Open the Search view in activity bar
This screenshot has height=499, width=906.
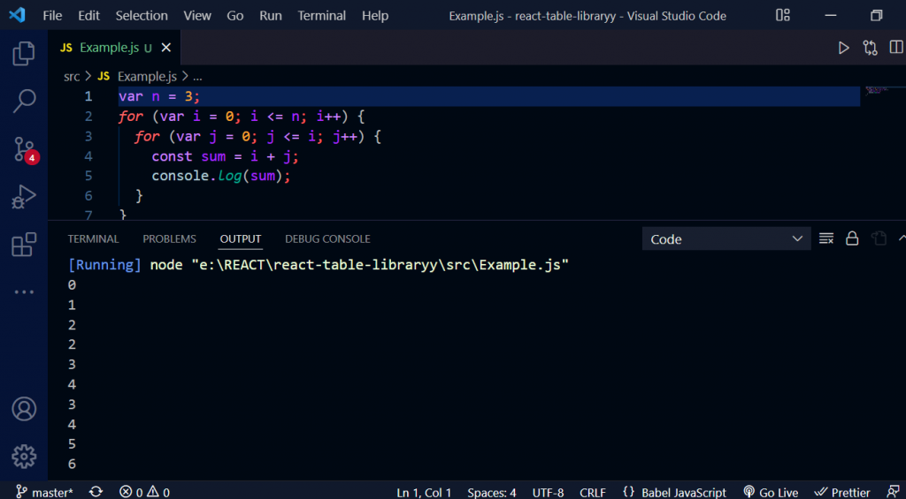24,102
